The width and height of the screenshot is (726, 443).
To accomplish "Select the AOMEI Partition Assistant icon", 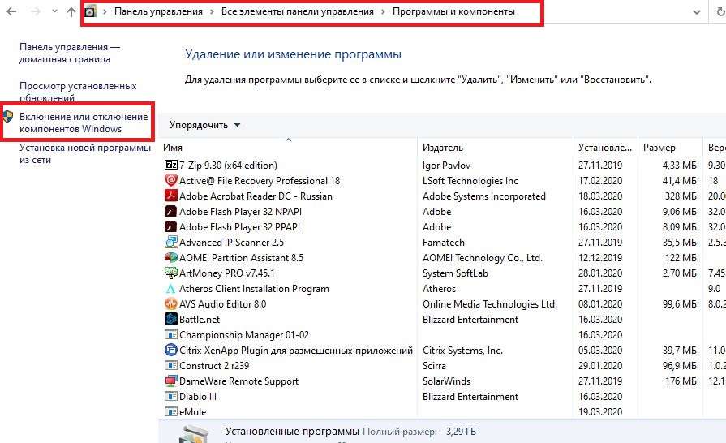I will tap(170, 258).
